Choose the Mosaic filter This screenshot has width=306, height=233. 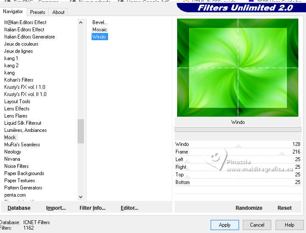pyautogui.click(x=100, y=30)
